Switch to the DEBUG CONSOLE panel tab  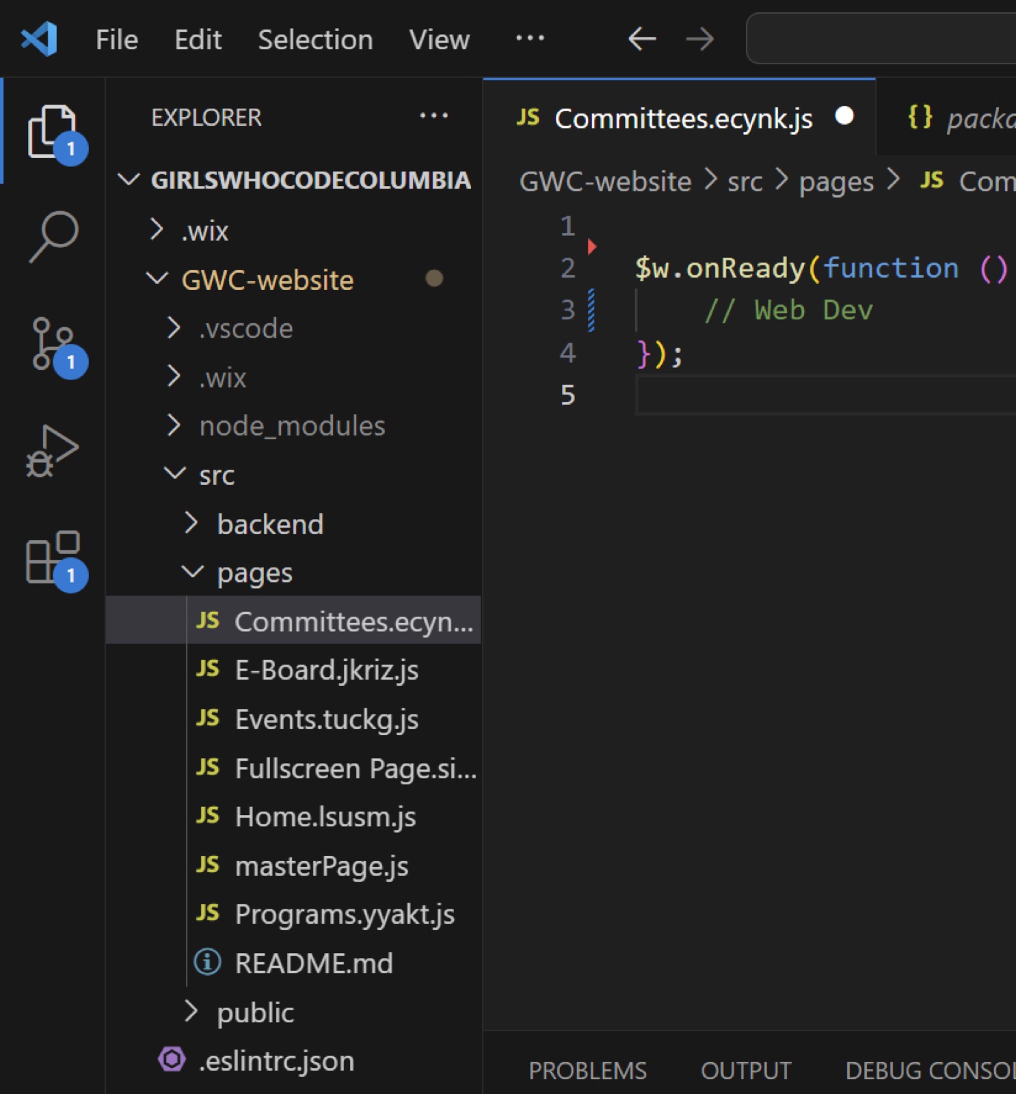pyautogui.click(x=931, y=1070)
